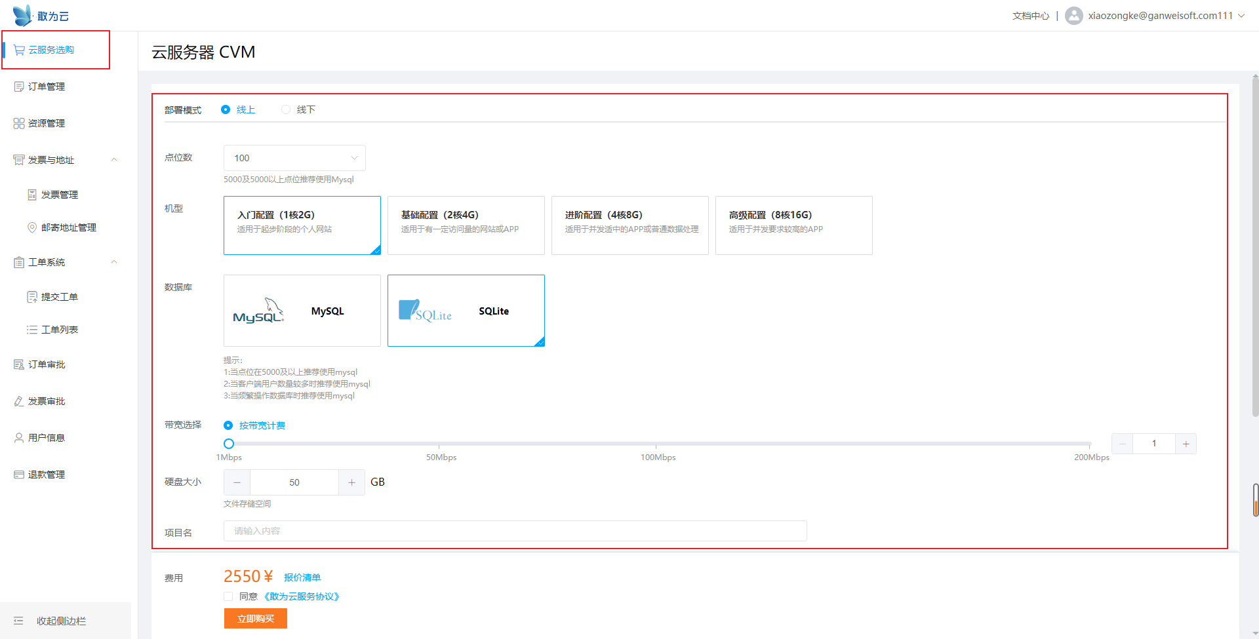The width and height of the screenshot is (1259, 639).
Task: Open 退款管理 in the sidebar
Action: [47, 474]
